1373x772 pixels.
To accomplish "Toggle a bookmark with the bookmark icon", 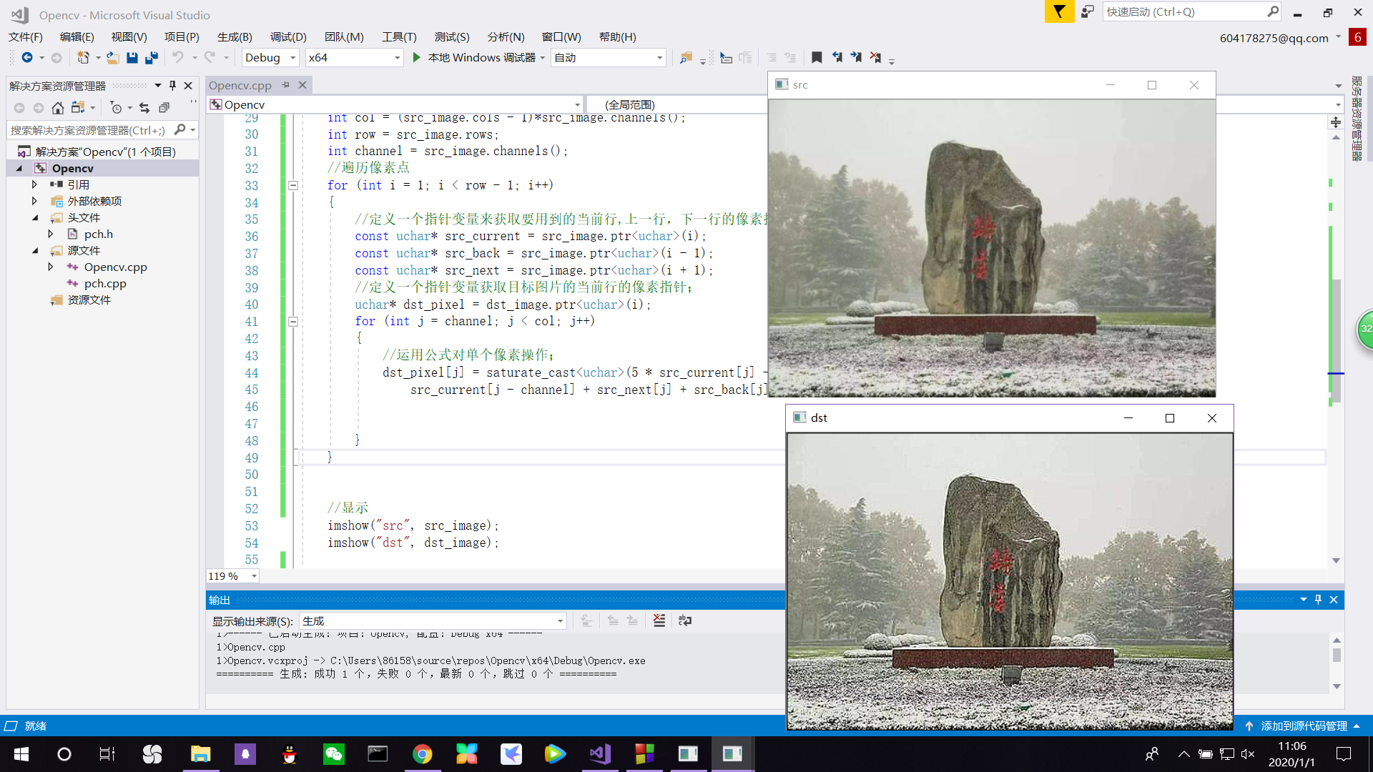I will coord(817,58).
